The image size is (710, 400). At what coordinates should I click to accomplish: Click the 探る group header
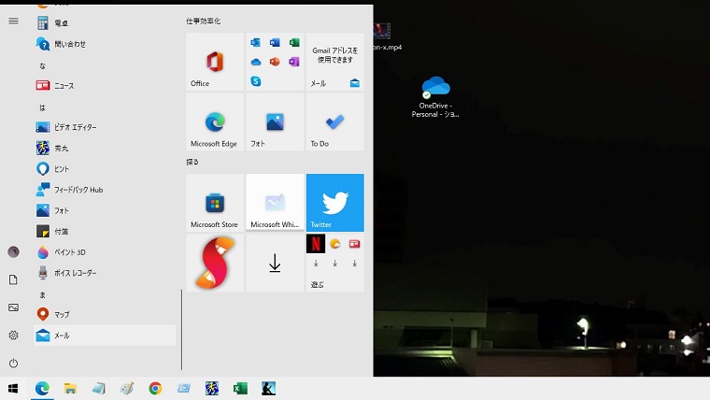[x=192, y=162]
